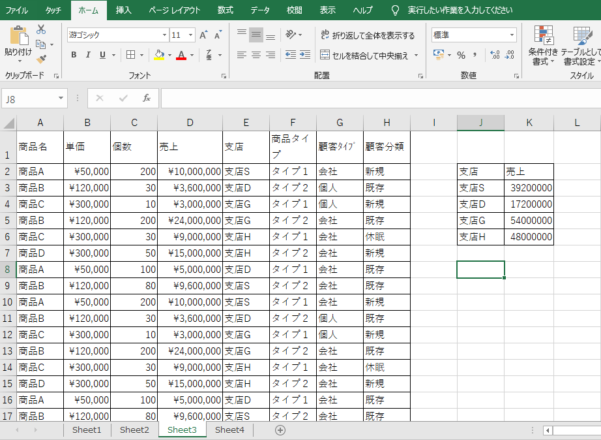Image resolution: width=601 pixels, height=440 pixels.
Task: Open the ファイル (File) tab
Action: [16, 10]
